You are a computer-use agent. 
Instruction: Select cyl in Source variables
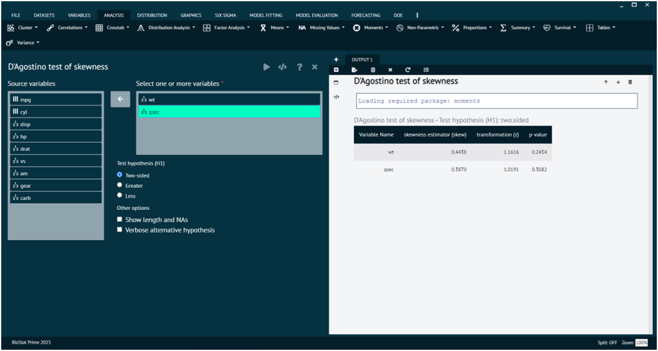(56, 112)
